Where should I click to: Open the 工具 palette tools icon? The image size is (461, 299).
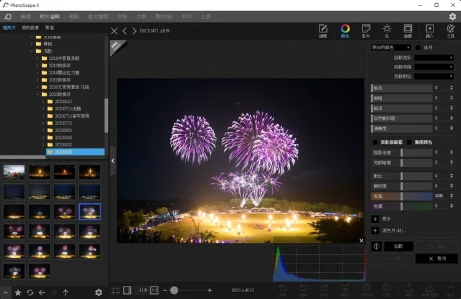coord(450,31)
